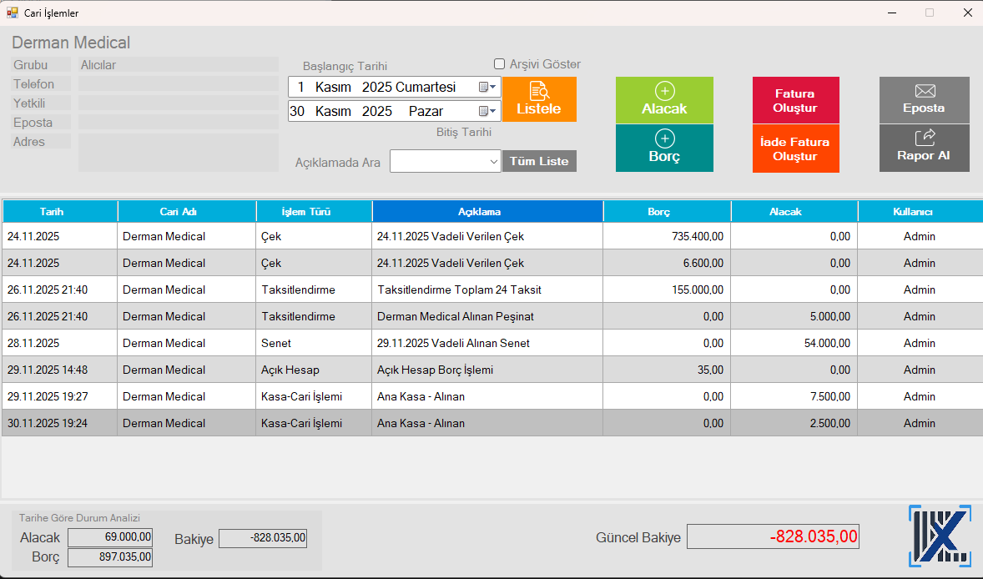Click the Güncel Bakiye value field
The width and height of the screenshot is (983, 579).
point(772,536)
